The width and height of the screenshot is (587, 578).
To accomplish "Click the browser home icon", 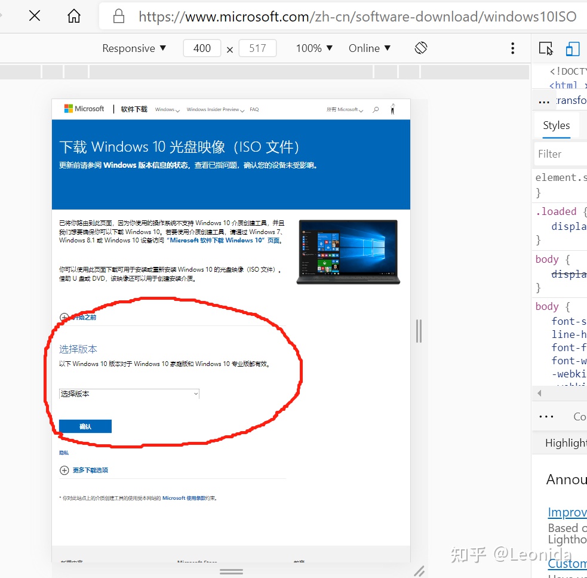I will [x=73, y=16].
